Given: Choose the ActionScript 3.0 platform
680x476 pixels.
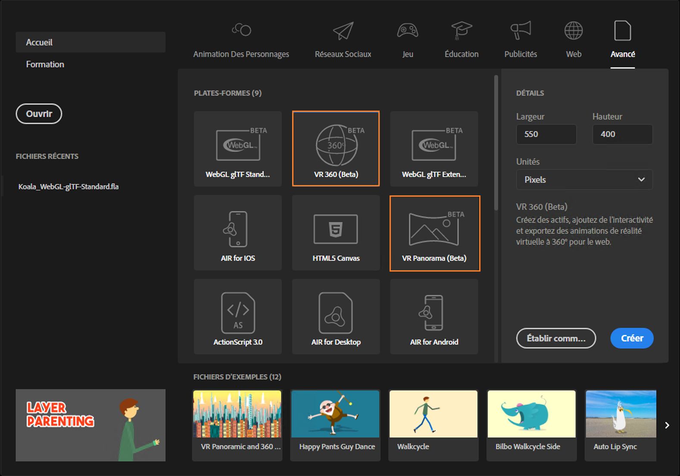Looking at the screenshot, I should tap(238, 316).
